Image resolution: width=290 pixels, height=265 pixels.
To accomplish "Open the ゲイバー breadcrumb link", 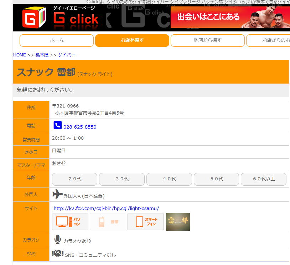I will (67, 55).
